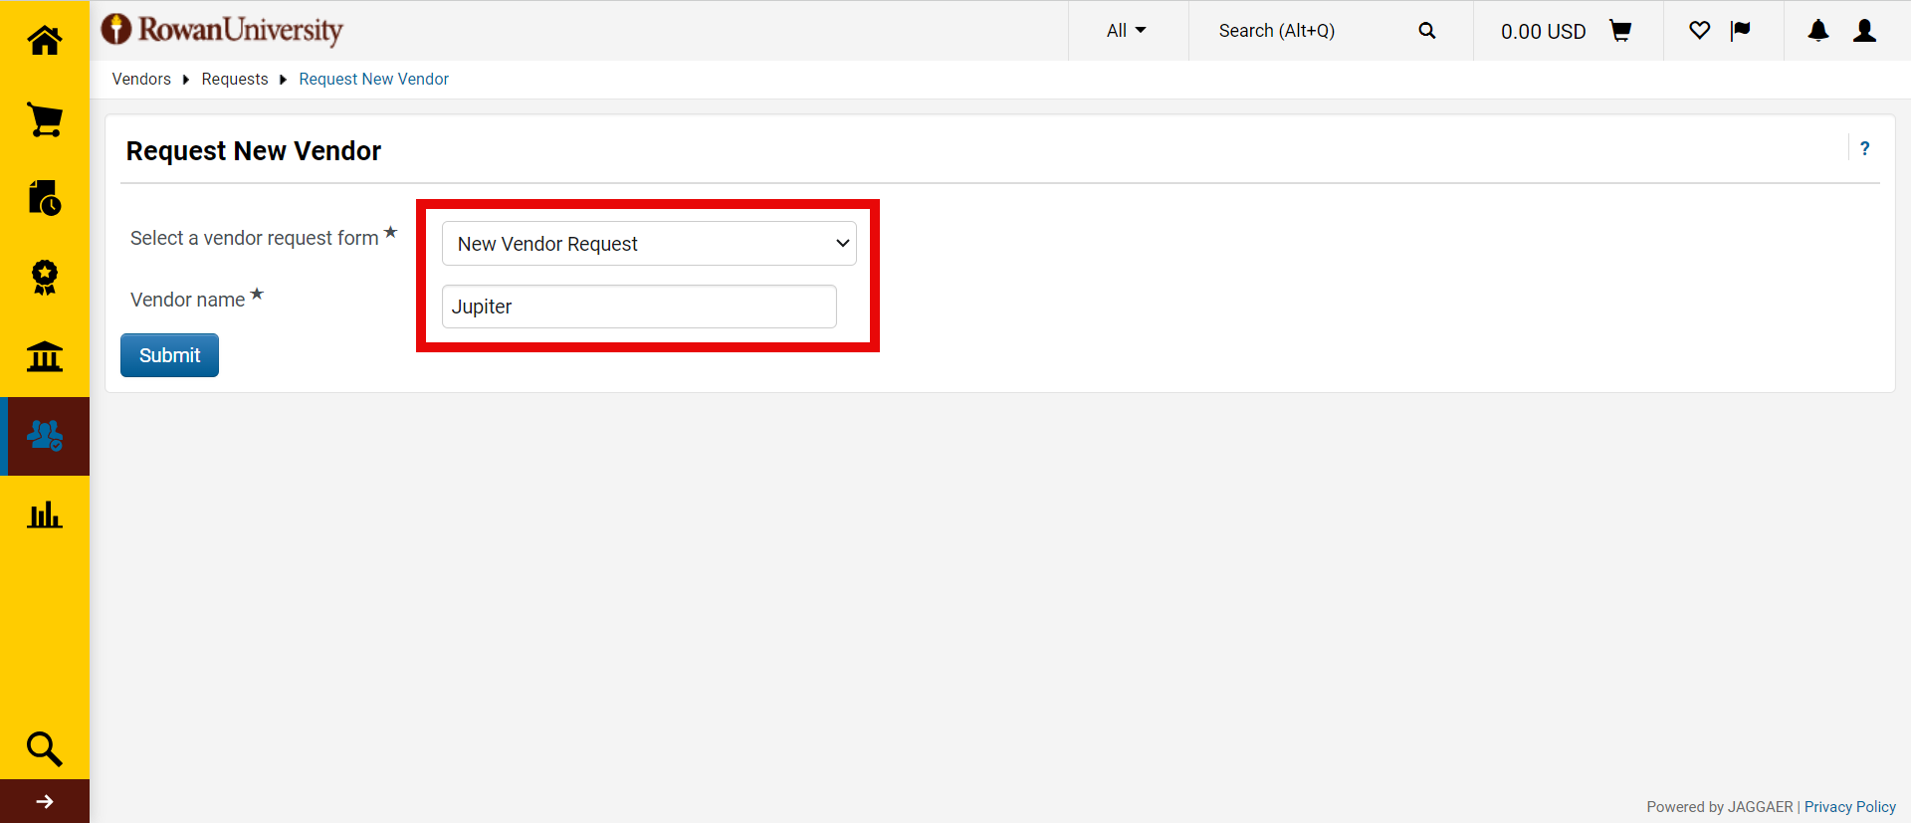Viewport: 1911px width, 823px height.
Task: Open the 0.00 USD shopping cart
Action: [x=1566, y=31]
